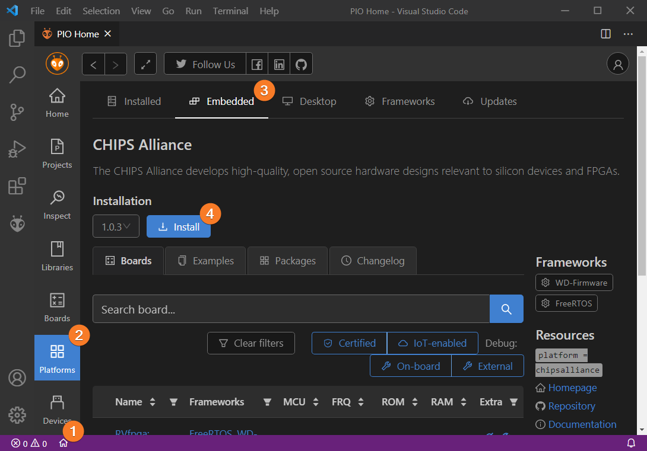
Task: Open the Extensions view
Action: coord(17,186)
